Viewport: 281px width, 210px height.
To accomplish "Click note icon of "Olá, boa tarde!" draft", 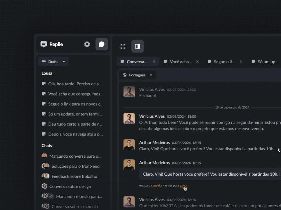I will click(x=44, y=83).
